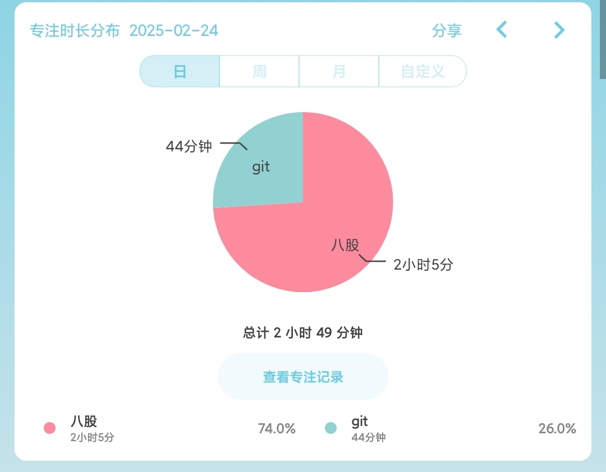606x472 pixels.
Task: Click the 2小时5分 pie chart label
Action: click(423, 265)
